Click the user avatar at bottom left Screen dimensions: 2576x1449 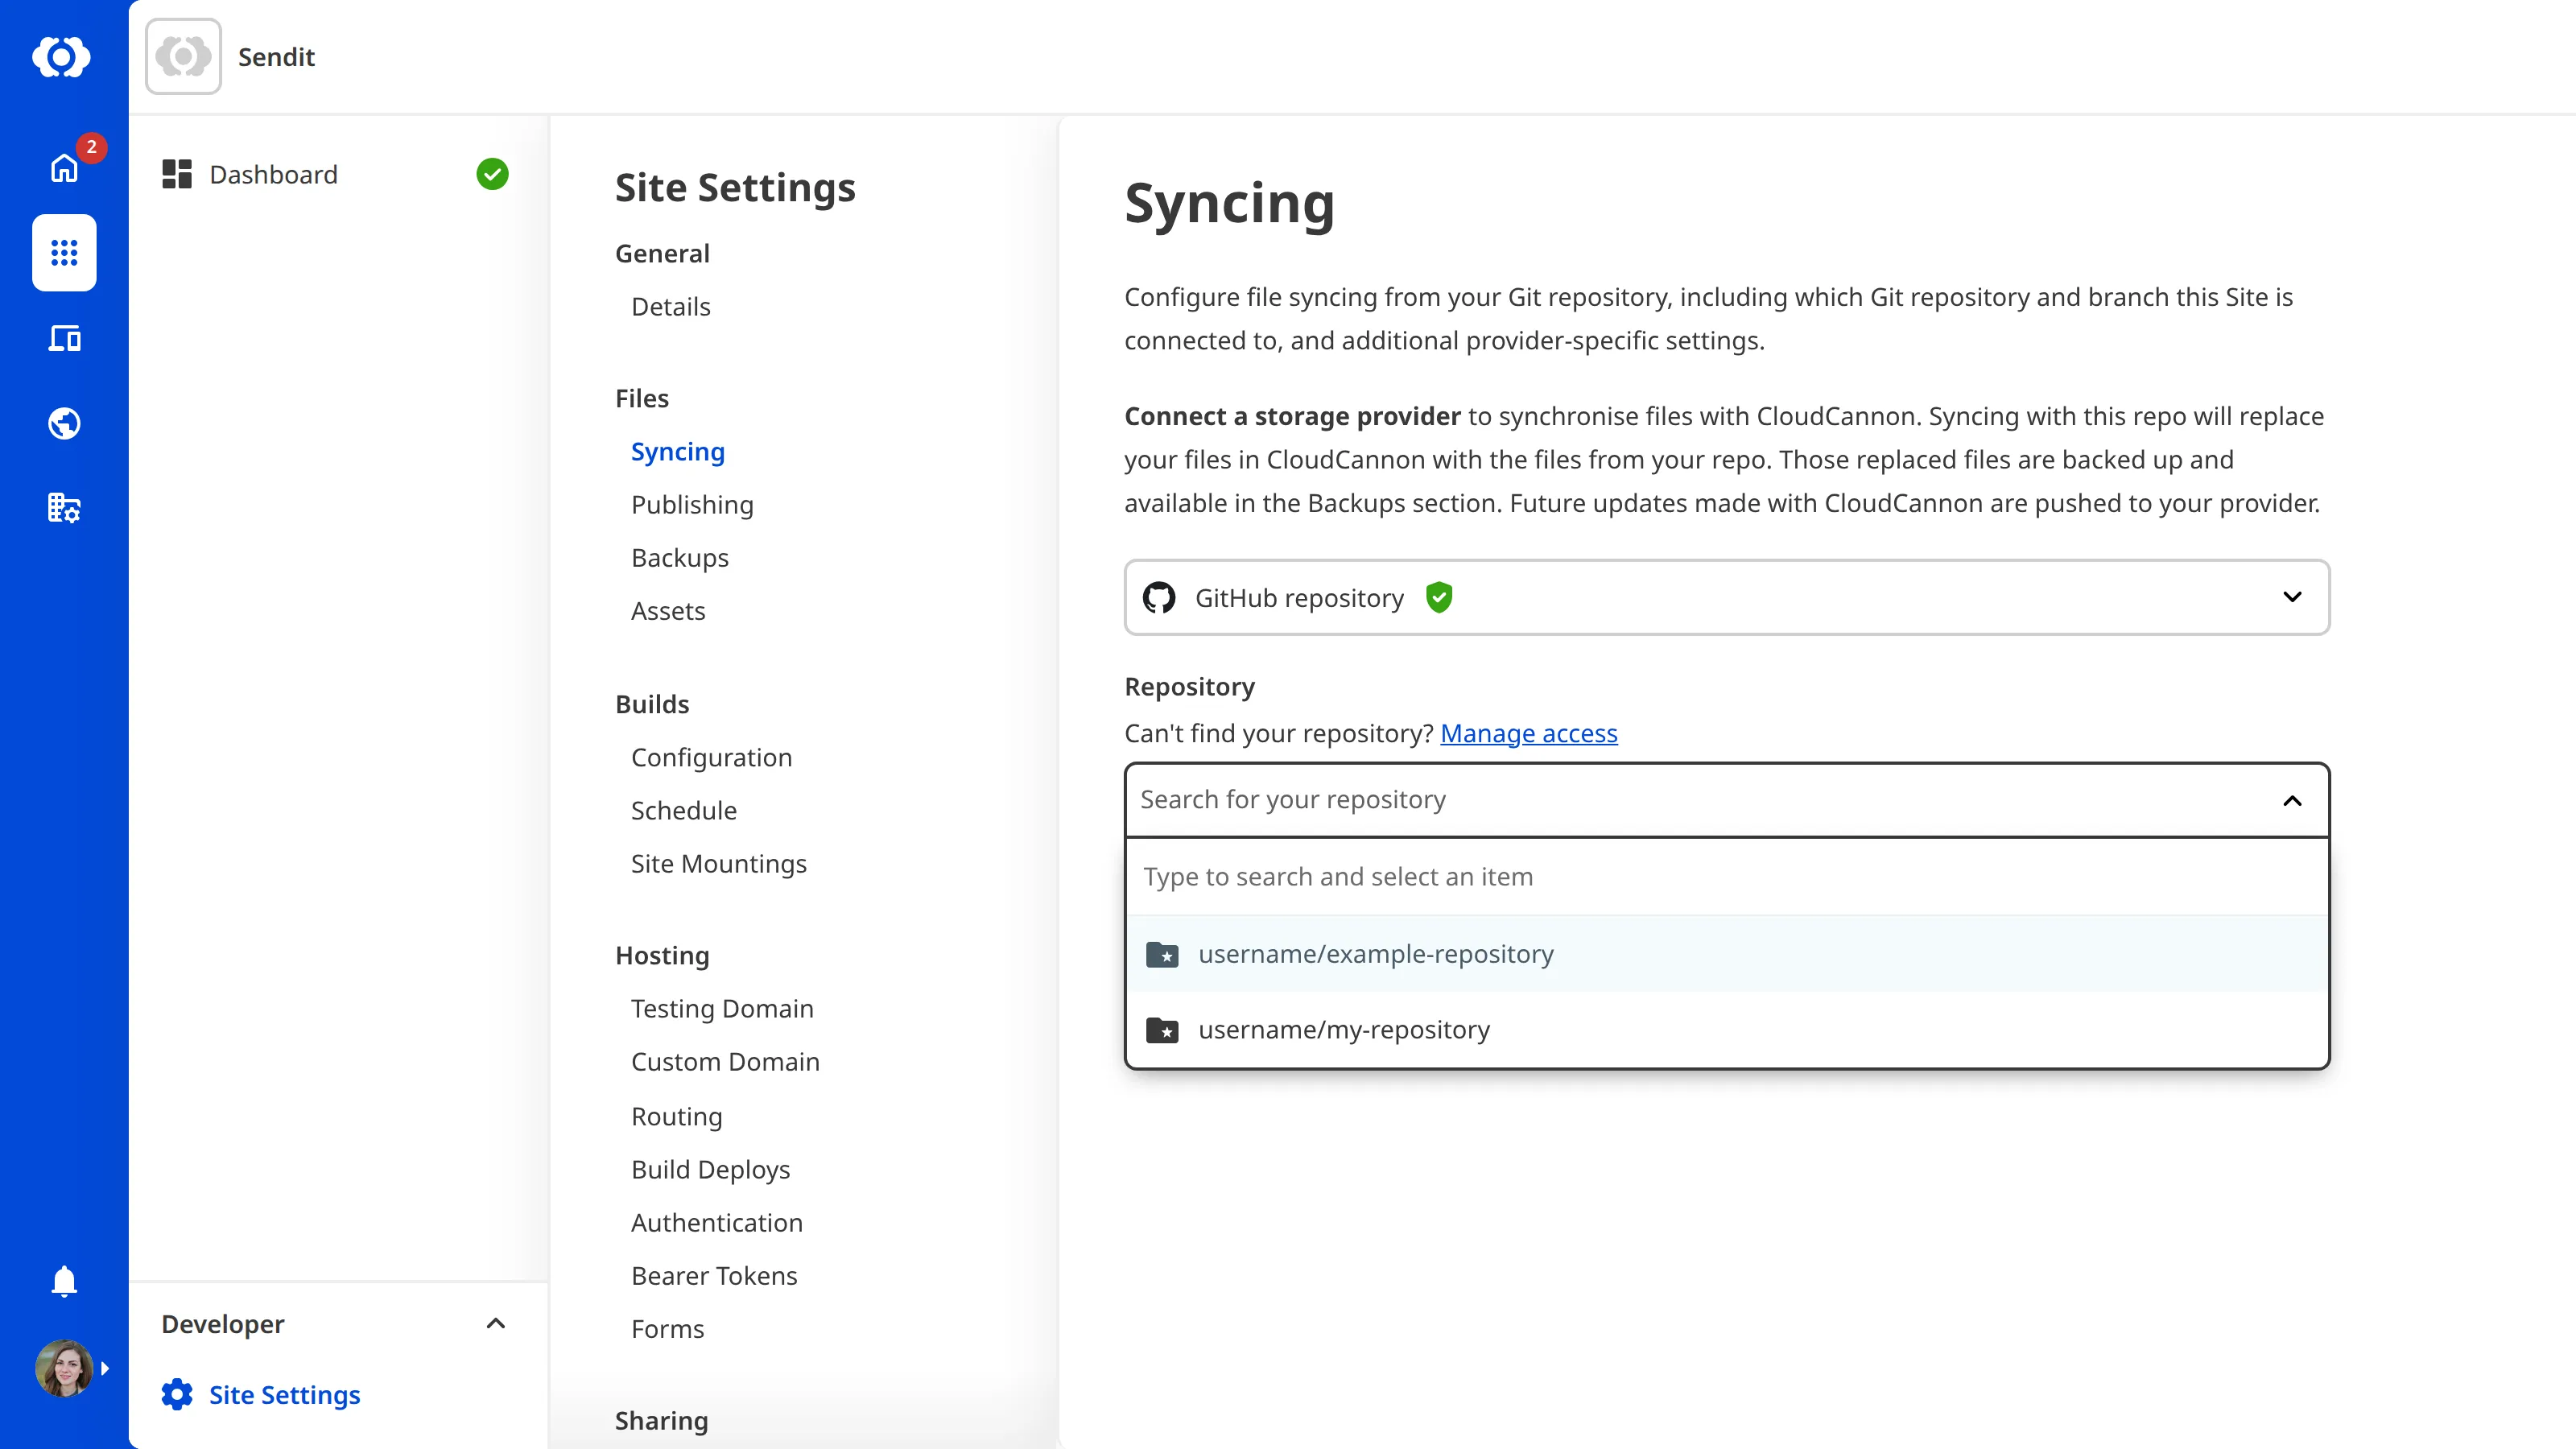(x=63, y=1368)
